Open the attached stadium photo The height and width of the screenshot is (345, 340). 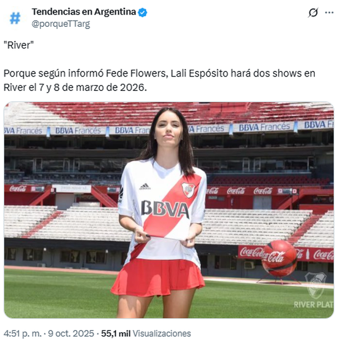169,210
